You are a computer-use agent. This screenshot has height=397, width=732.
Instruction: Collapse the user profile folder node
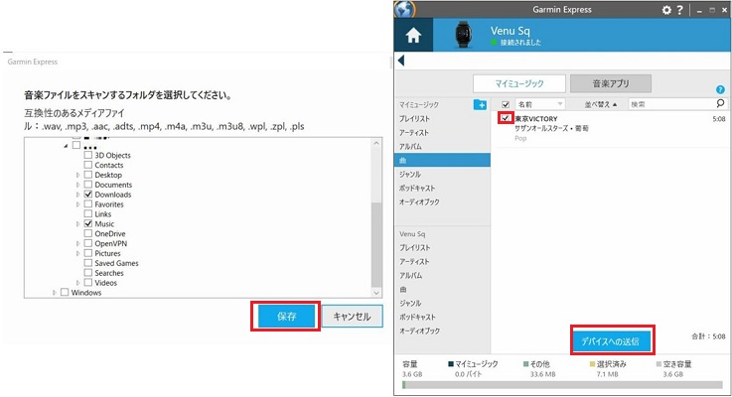tap(66, 146)
